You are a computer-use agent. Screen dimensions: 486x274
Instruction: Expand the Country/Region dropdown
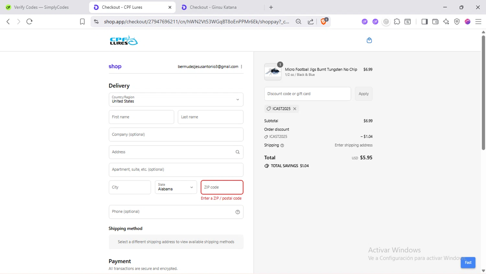(x=176, y=100)
